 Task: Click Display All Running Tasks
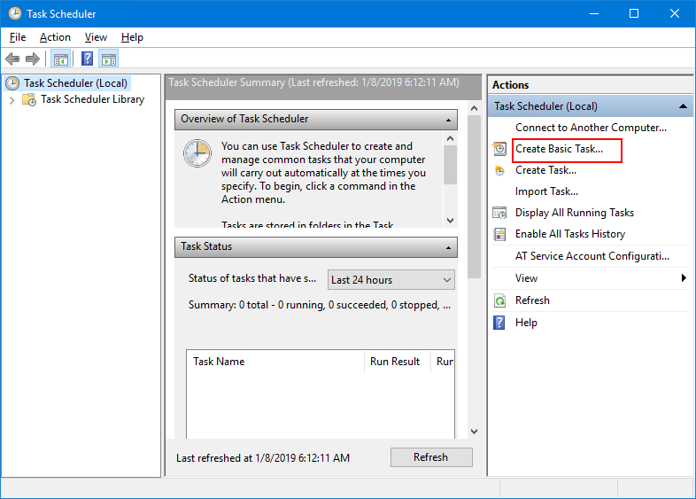tap(575, 213)
